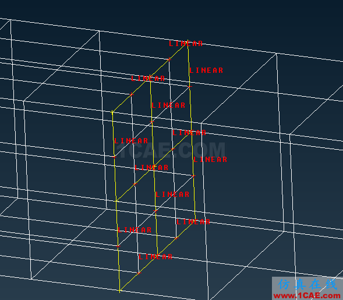This screenshot has width=343, height=300.
Task: Pick the LINEAR label at the lowest point of the model
Action: point(155,257)
